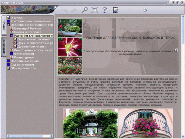185x139 pixels.
Task: Click page icon beside 'Двух- и многолетние'
Action: [x=15, y=43]
